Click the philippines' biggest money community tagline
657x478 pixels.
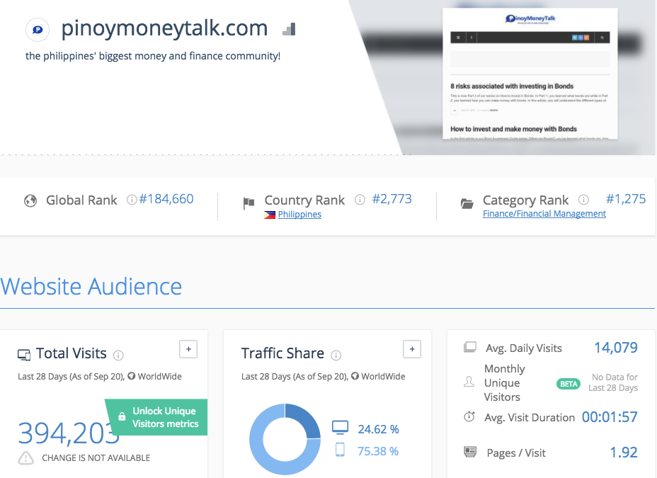[x=153, y=56]
